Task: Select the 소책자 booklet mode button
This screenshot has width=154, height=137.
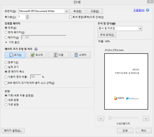Action: tap(80, 55)
